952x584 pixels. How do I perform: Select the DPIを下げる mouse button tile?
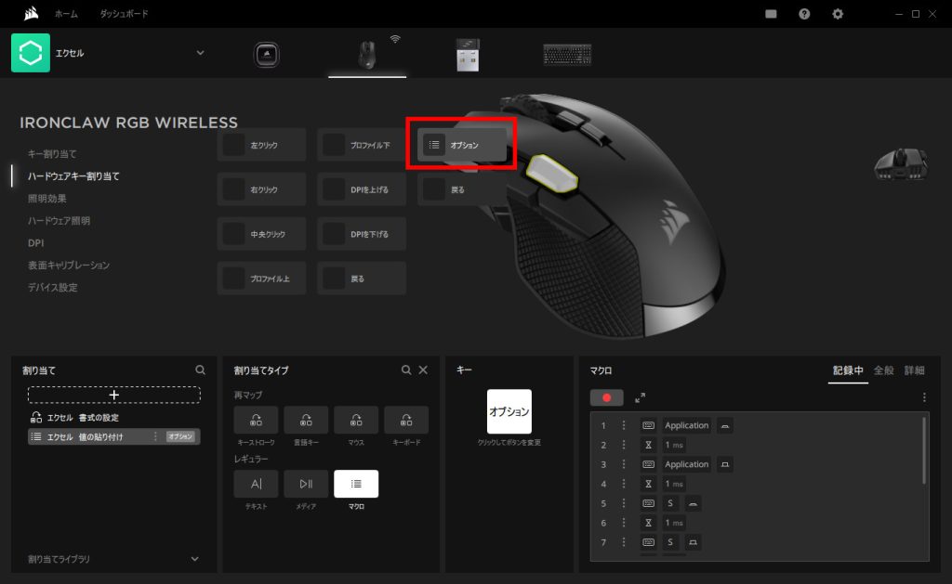(x=362, y=234)
